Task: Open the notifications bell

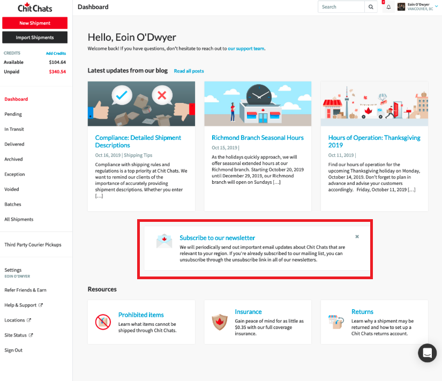Action: [388, 7]
